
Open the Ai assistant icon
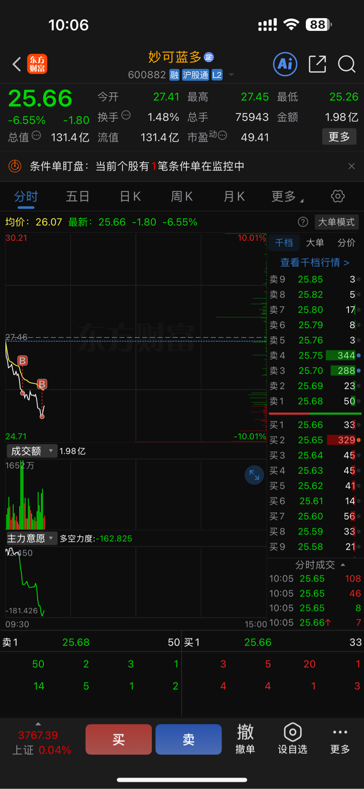click(285, 64)
